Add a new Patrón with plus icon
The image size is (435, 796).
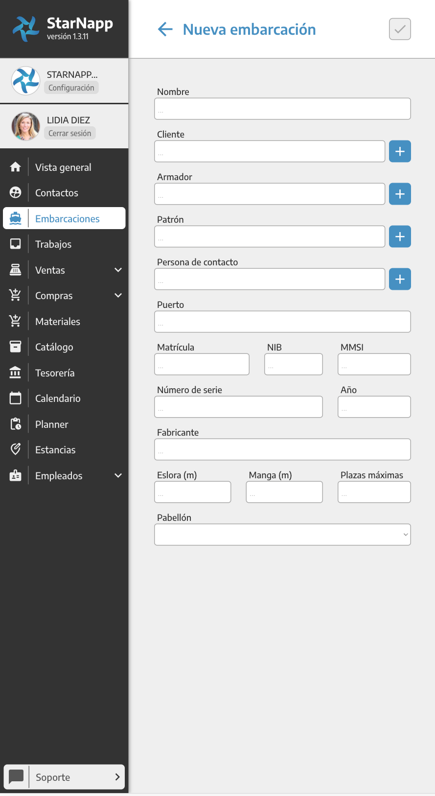(400, 236)
